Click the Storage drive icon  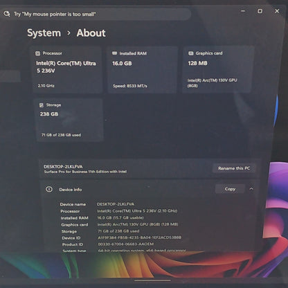pyautogui.click(x=42, y=105)
